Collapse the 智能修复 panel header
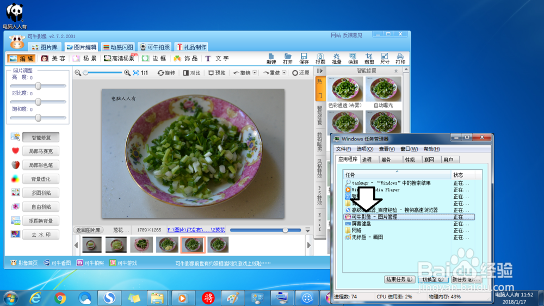Image resolution: width=544 pixels, height=306 pixels. coord(396,71)
